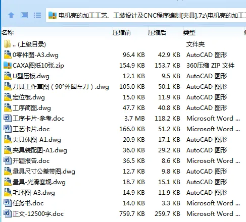Select file 工序简图.dwg
Screen dimensions: 246x222
32,108
